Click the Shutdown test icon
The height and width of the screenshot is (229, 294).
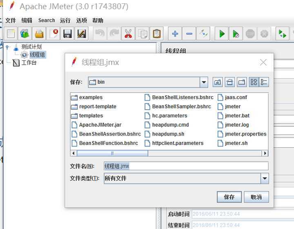[264, 34]
